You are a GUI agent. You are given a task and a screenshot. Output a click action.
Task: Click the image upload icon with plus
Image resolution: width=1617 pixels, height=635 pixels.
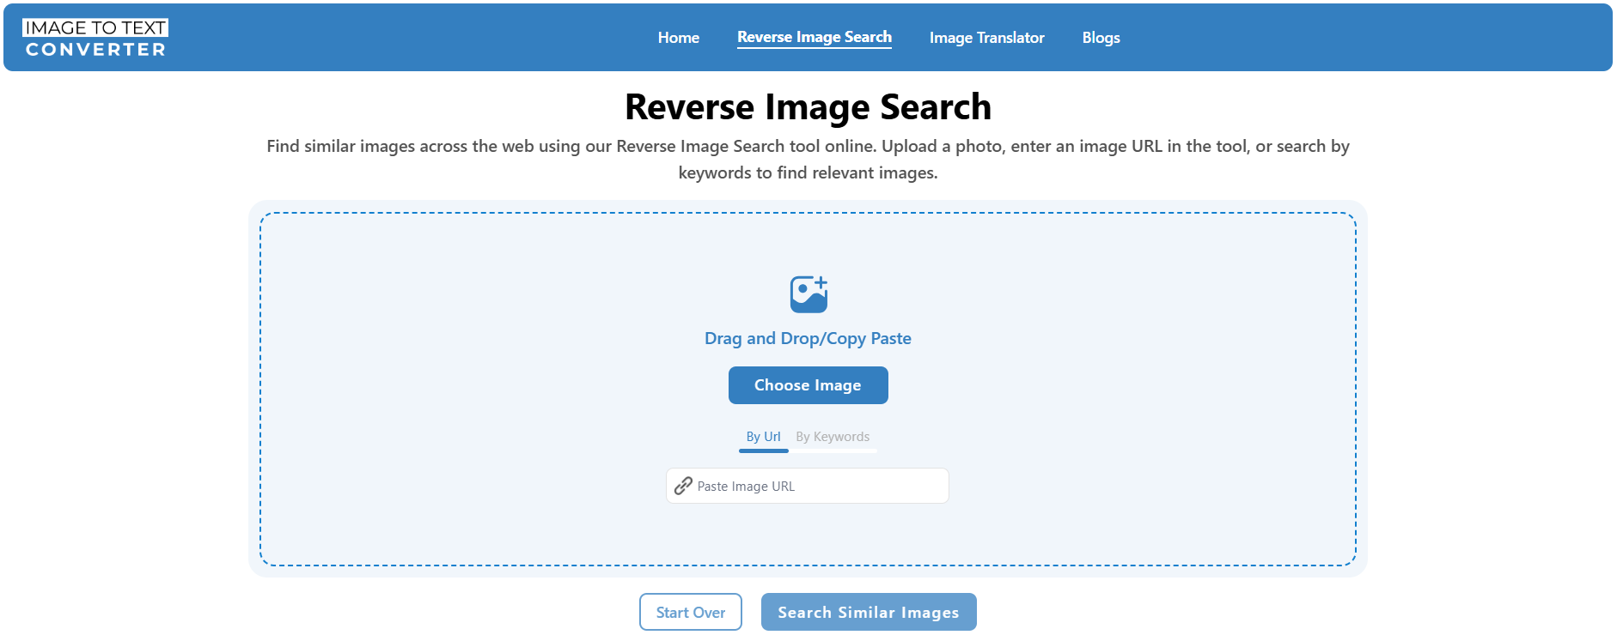coord(808,294)
